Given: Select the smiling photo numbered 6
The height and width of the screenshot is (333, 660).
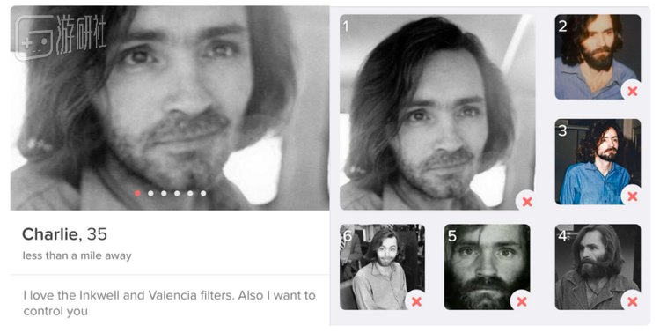Looking at the screenshot, I should point(382,267).
